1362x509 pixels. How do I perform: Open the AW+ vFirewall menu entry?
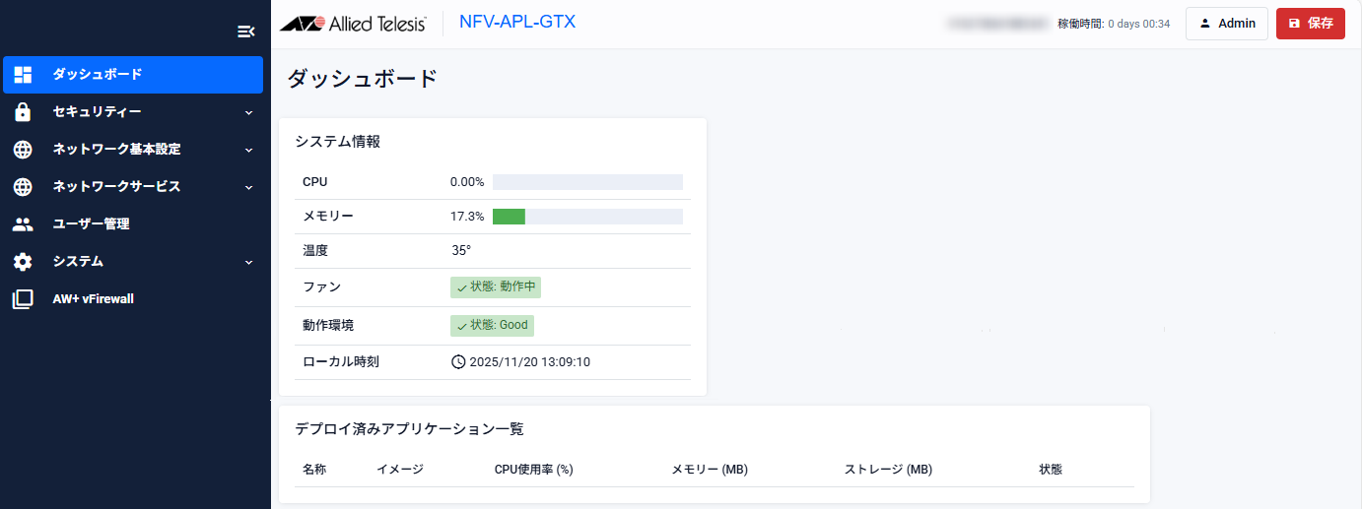93,299
